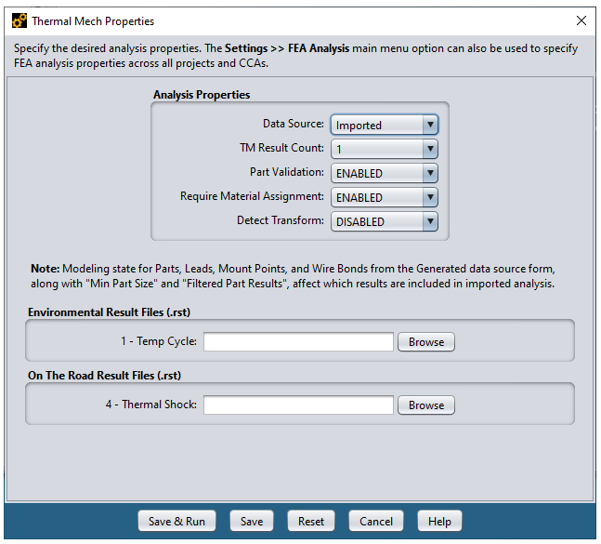Click the 'Analysis Properties' heading

click(202, 94)
